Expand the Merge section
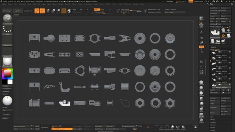The image size is (235, 132). (x=213, y=120)
